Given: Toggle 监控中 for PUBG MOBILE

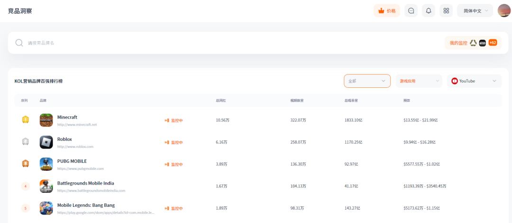Looking at the screenshot, I should [x=174, y=164].
